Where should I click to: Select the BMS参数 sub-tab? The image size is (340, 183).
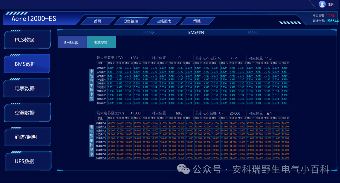72,42
